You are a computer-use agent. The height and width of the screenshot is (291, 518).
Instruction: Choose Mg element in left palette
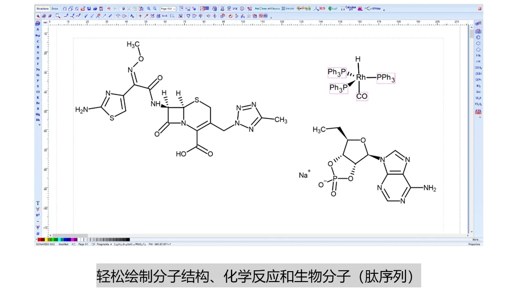(38, 114)
